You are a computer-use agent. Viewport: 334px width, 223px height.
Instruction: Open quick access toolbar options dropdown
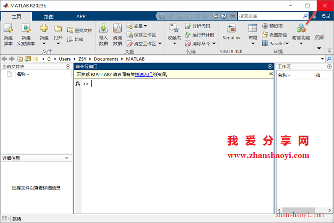tap(233, 16)
